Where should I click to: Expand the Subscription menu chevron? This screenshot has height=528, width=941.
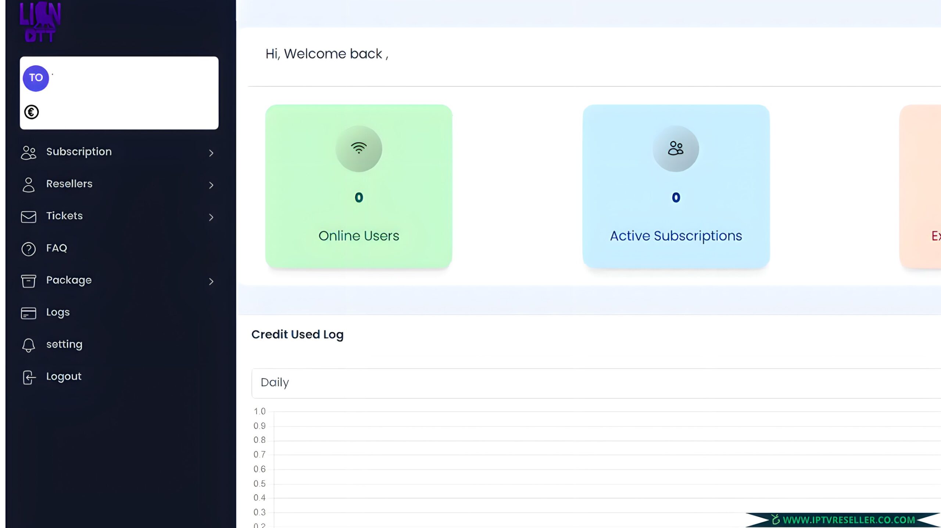pos(211,153)
